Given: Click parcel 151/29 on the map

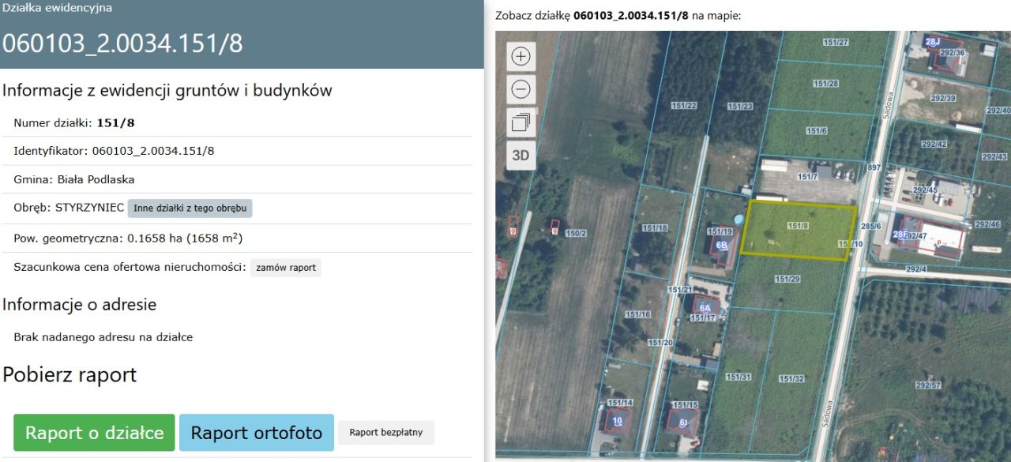Looking at the screenshot, I should pos(787,277).
